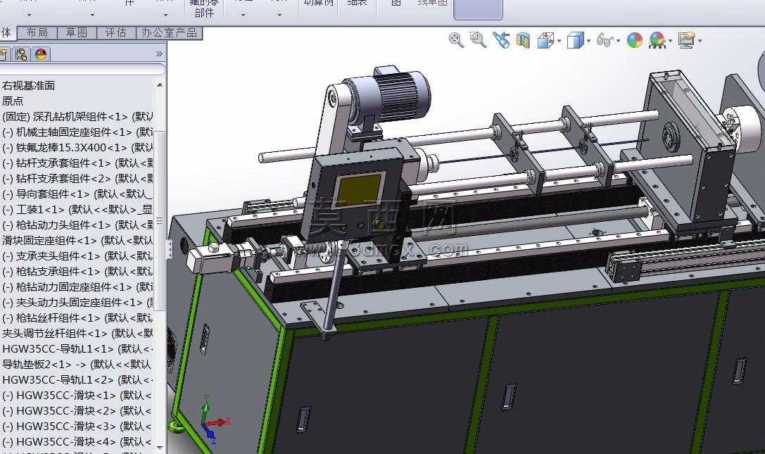Screen dimensions: 765x454
Task: Expand Apply Scene dropdown arrow
Action: (x=671, y=41)
